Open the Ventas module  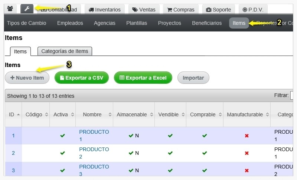(144, 9)
